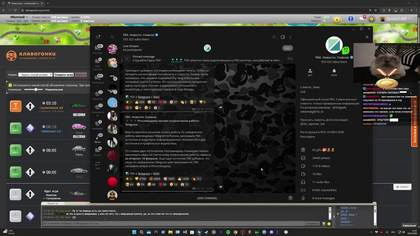Select the All chats folder

[97, 49]
